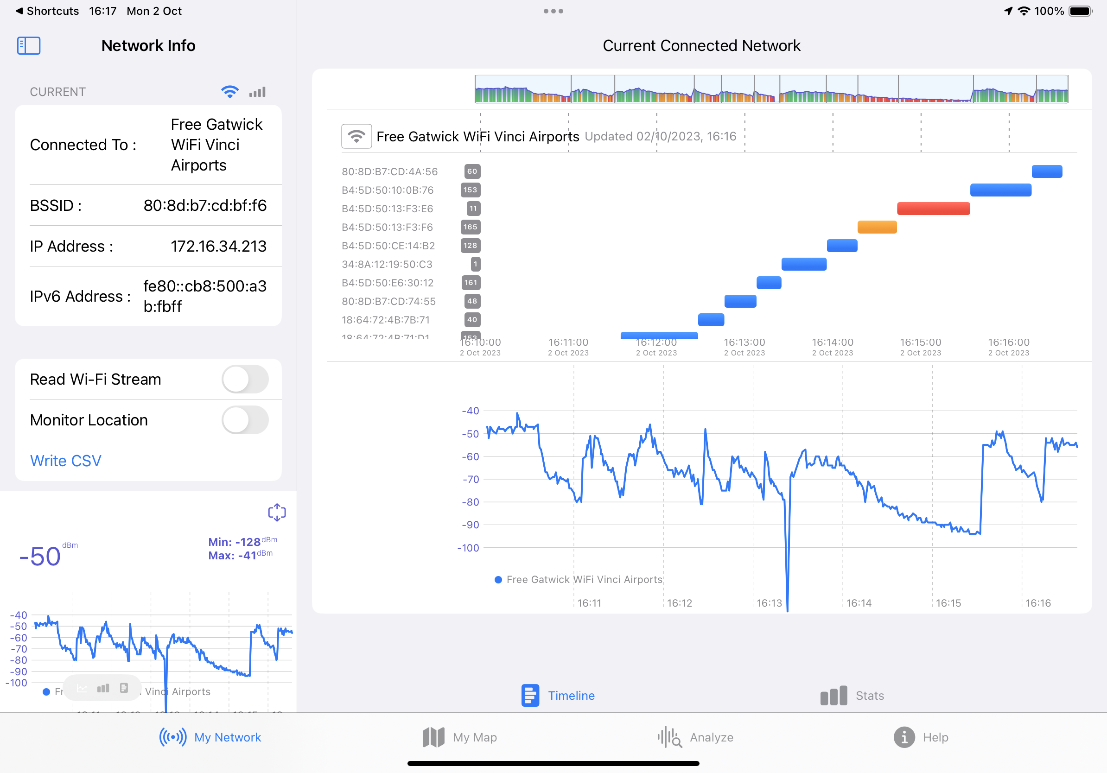Select BSSID row B4:5D:50:13:F3:F6

pyautogui.click(x=387, y=227)
